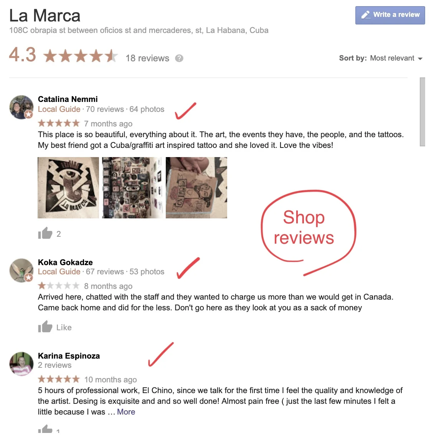Open Karina Espinoza's name link

click(69, 356)
